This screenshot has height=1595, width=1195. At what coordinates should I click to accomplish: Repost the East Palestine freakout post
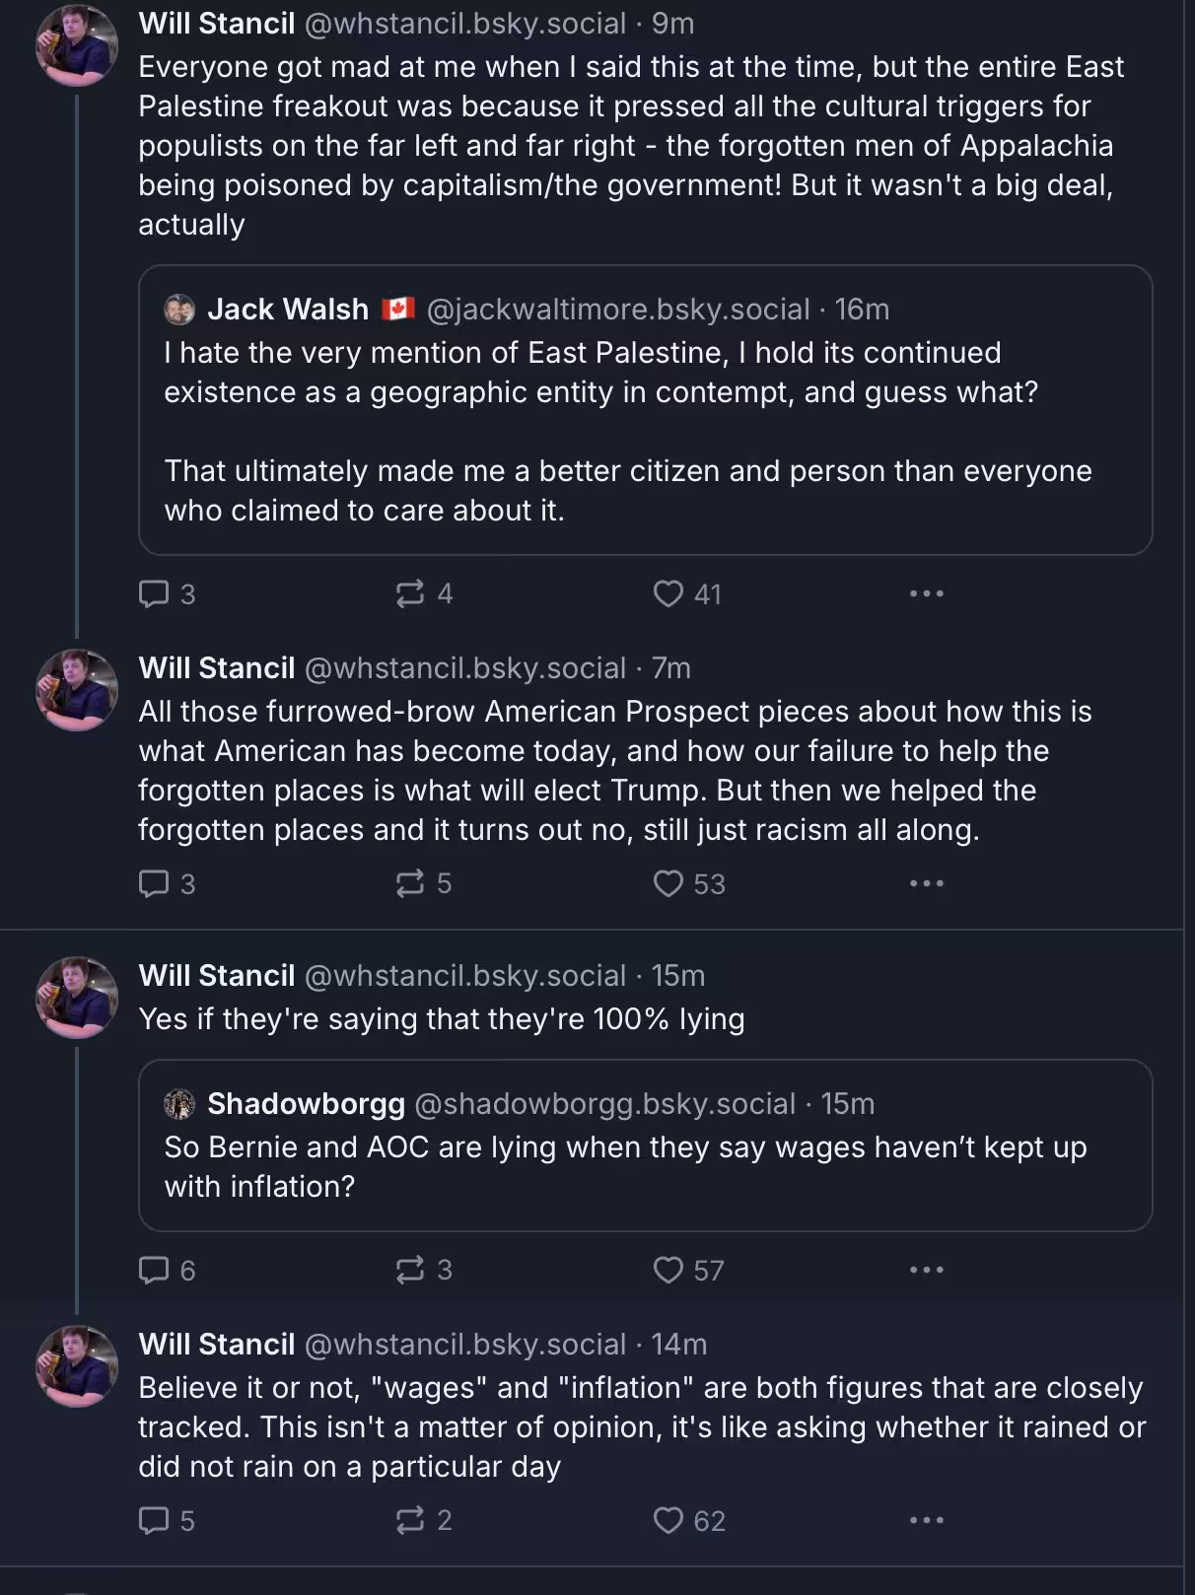(410, 593)
